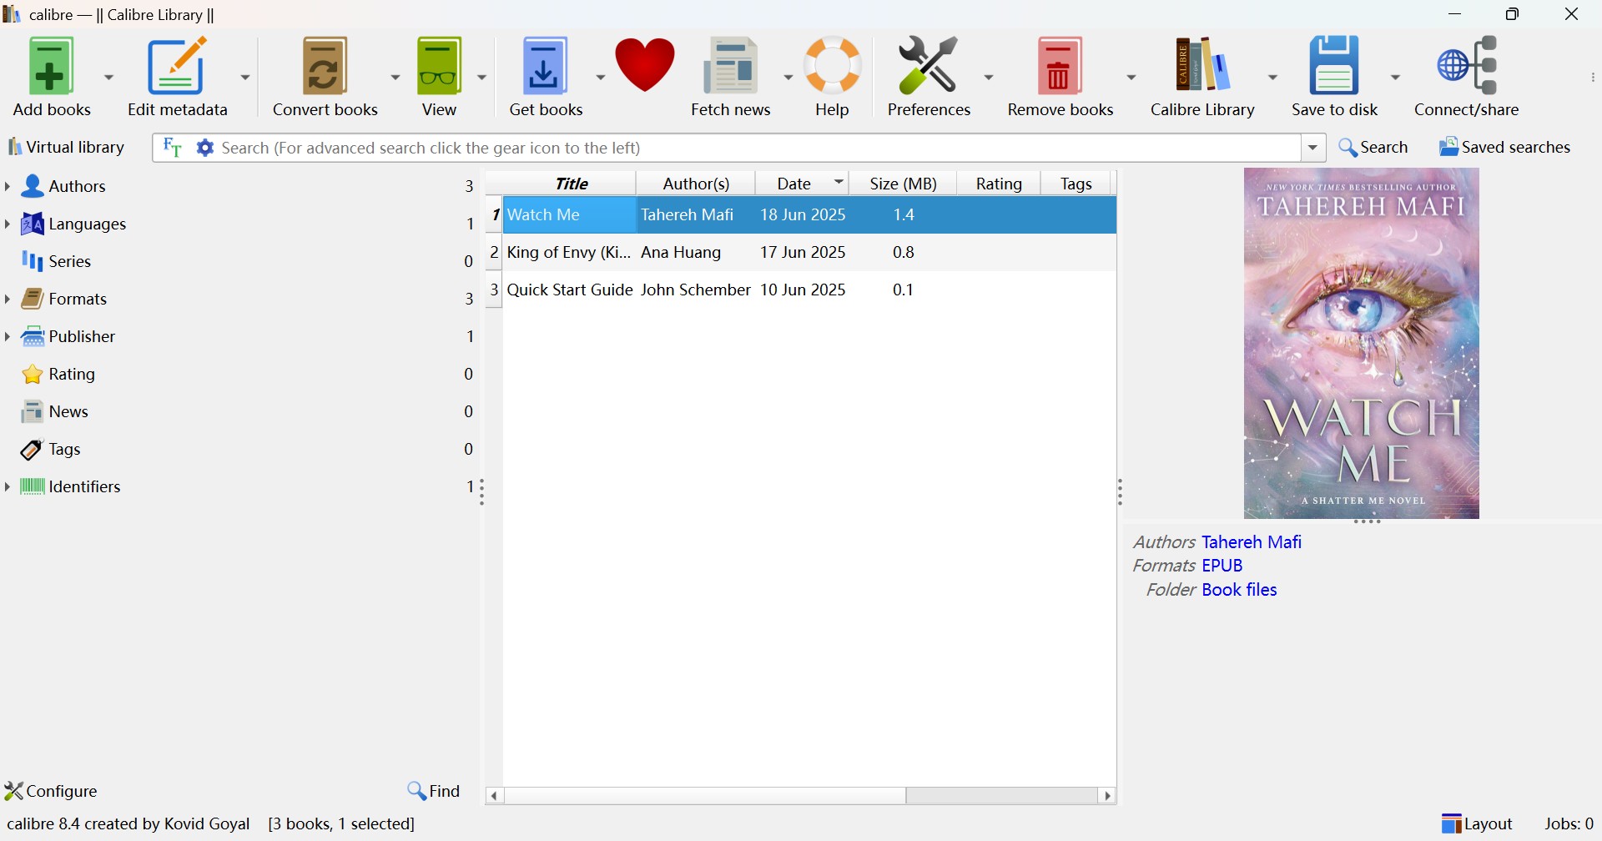Open Saved searches menu
The image size is (1602, 841).
(1505, 147)
